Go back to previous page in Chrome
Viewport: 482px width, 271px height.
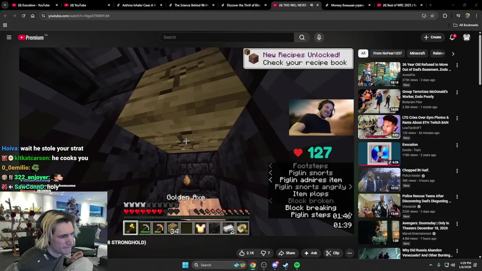pyautogui.click(x=5, y=16)
